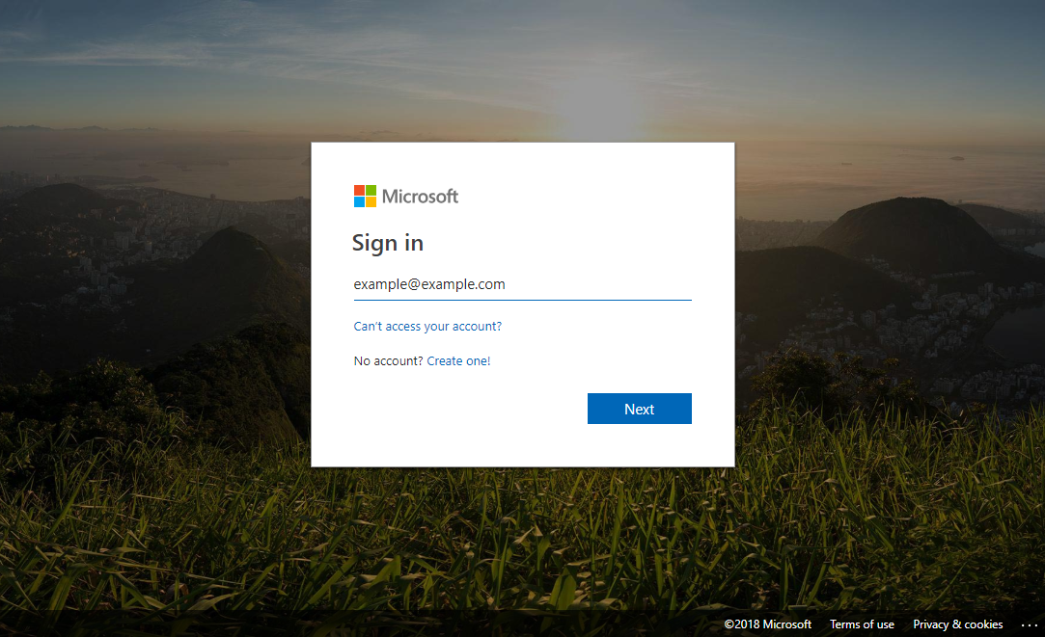The width and height of the screenshot is (1045, 637).
Task: Click empty white space left of Next button
Action: [x=466, y=409]
